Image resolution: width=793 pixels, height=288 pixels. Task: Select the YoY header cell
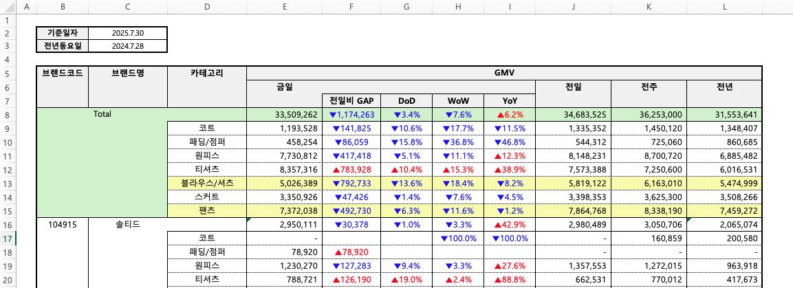click(509, 100)
